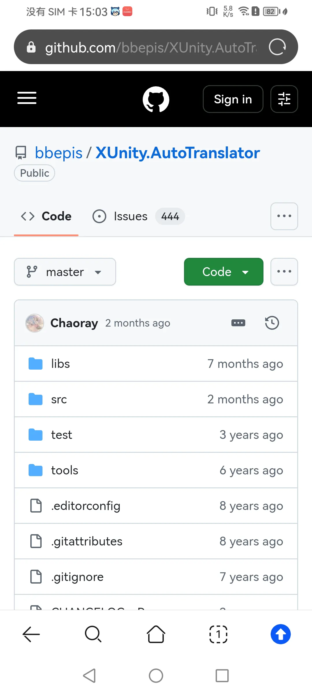Select the Code tab
This screenshot has height=693, width=312.
pyautogui.click(x=46, y=216)
